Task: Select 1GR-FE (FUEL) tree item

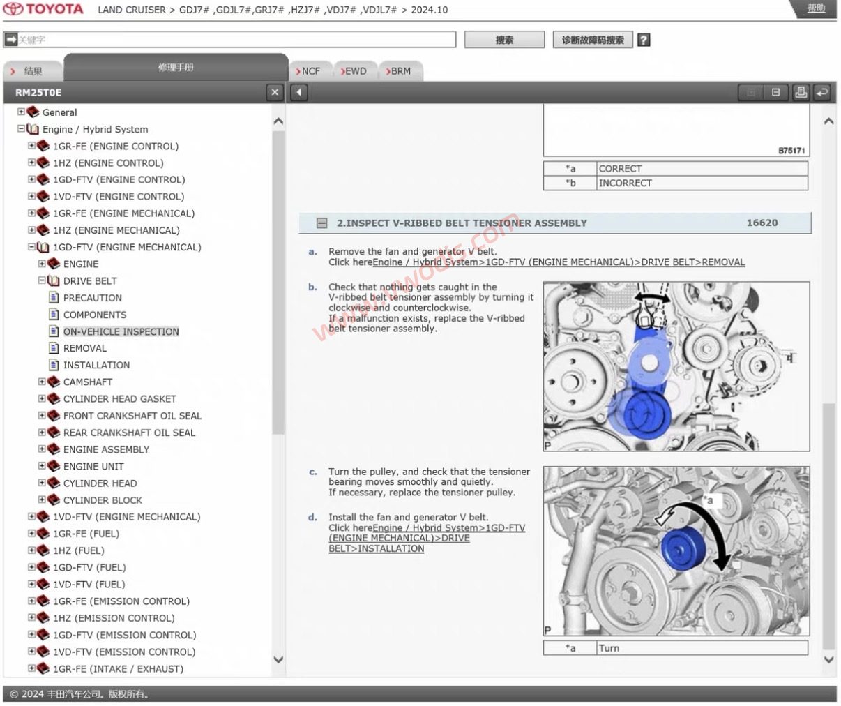Action: coord(86,534)
